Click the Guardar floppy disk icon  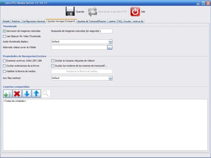(x=70, y=11)
